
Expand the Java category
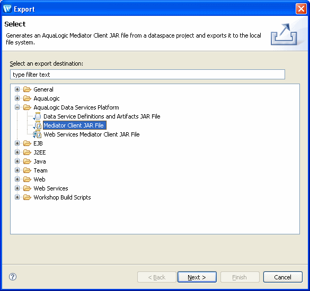point(17,161)
